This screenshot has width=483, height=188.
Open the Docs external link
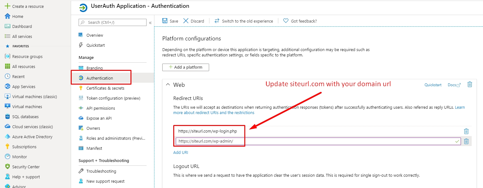pos(454,85)
